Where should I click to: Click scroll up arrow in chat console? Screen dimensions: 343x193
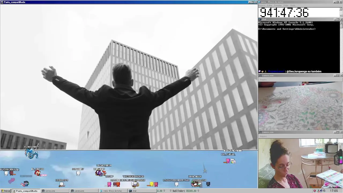point(341,23)
